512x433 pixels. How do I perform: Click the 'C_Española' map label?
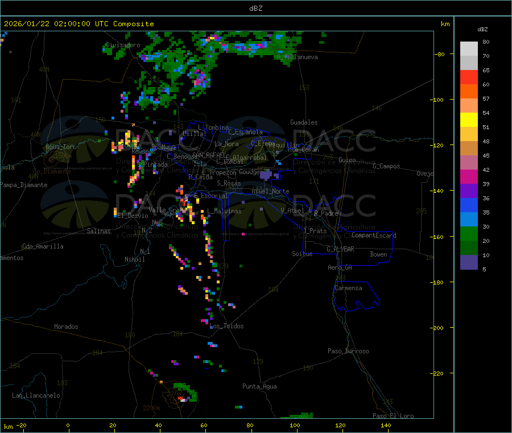pos(245,132)
